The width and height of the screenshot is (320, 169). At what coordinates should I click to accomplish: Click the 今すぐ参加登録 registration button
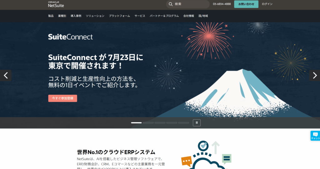[x=62, y=98]
